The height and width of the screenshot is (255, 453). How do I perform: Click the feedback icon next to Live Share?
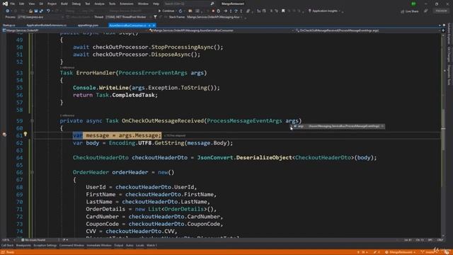pyautogui.click(x=426, y=11)
